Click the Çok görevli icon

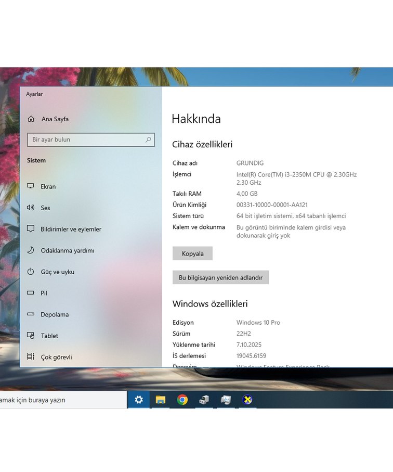[x=30, y=356]
